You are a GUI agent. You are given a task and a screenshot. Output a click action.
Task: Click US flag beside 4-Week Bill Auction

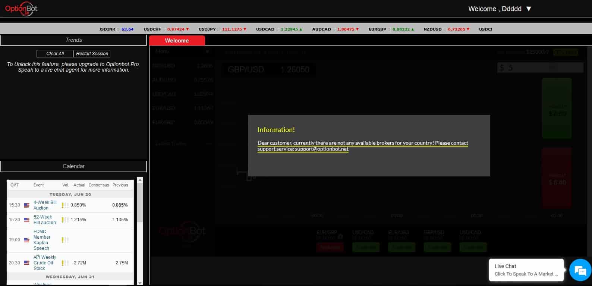26,205
